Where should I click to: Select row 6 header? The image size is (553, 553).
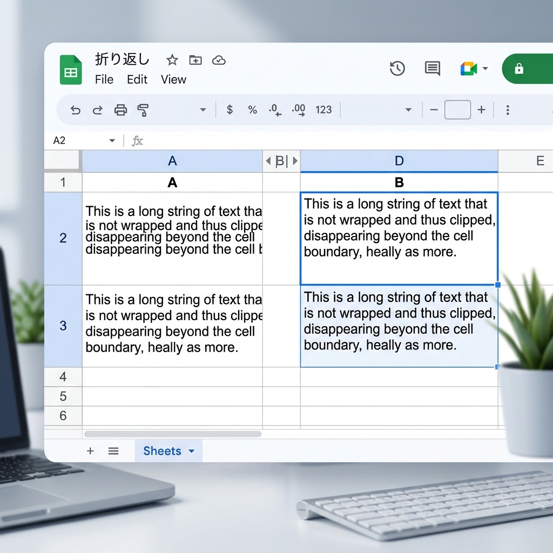click(x=63, y=416)
